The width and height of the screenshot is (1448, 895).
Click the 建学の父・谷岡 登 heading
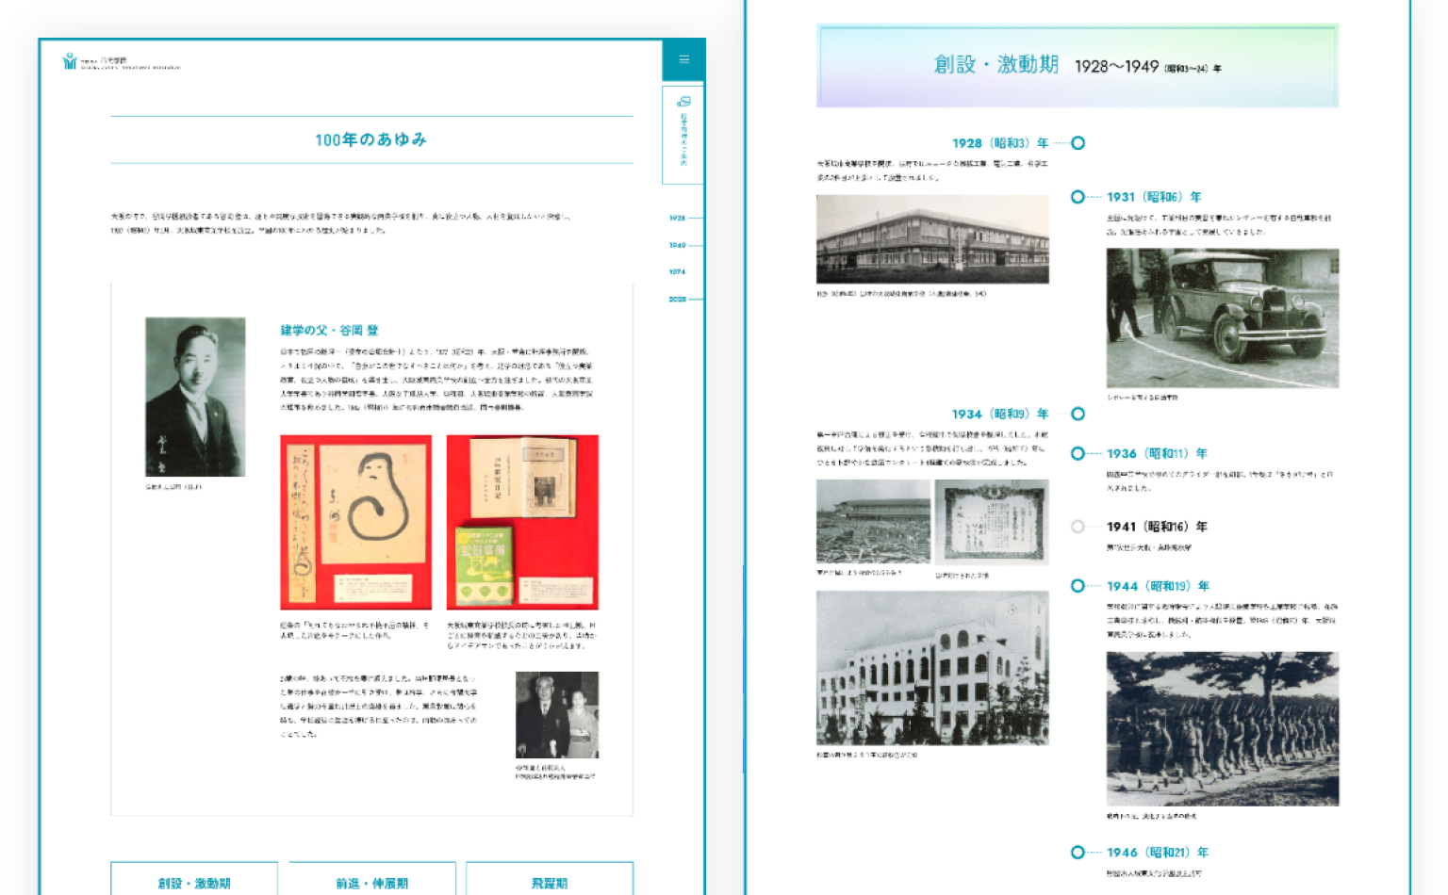[x=329, y=330]
